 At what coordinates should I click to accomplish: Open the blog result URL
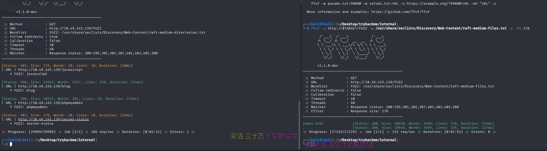click(44, 86)
